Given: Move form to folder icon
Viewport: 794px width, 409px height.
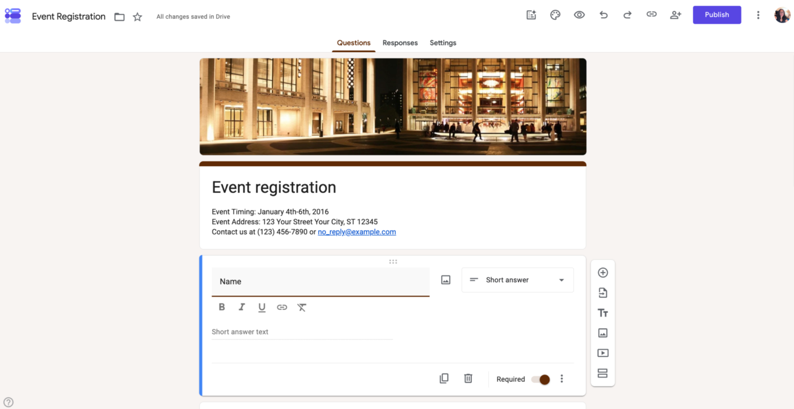Looking at the screenshot, I should tap(119, 17).
